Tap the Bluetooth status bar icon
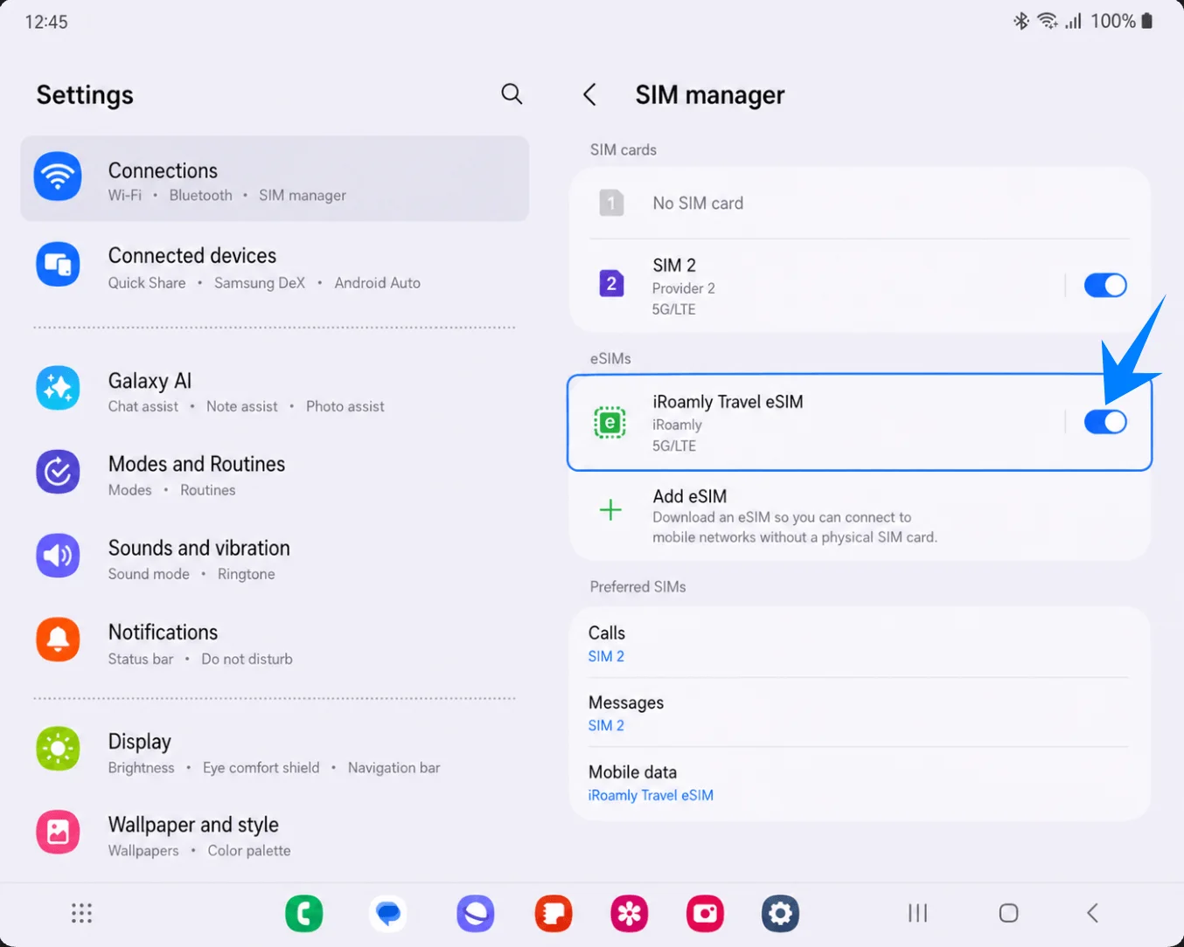Screen dimensions: 1184x947 (x=1020, y=21)
